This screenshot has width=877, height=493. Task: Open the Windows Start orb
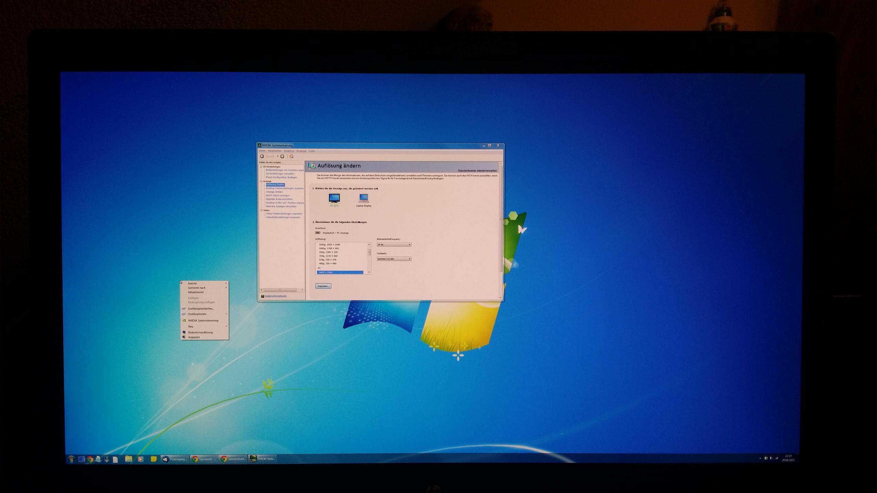[x=71, y=459]
